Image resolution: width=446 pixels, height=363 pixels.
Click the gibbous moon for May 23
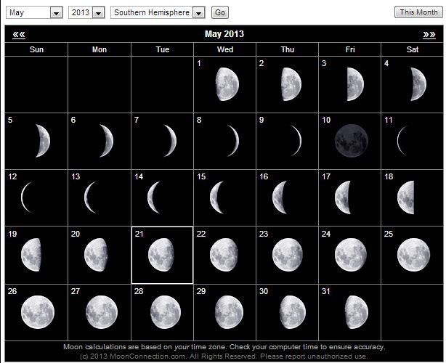[288, 255]
